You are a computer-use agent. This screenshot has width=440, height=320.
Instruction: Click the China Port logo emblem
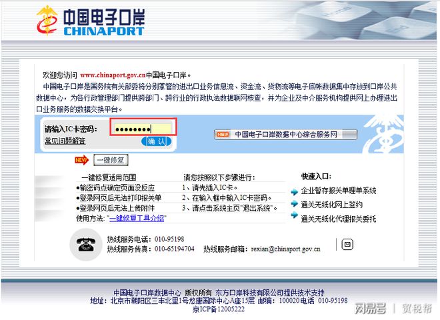point(47,21)
